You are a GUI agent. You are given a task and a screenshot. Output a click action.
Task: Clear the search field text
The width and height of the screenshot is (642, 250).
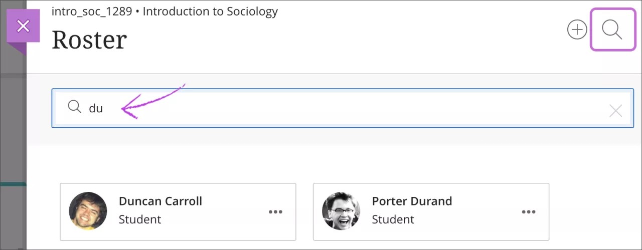[615, 111]
